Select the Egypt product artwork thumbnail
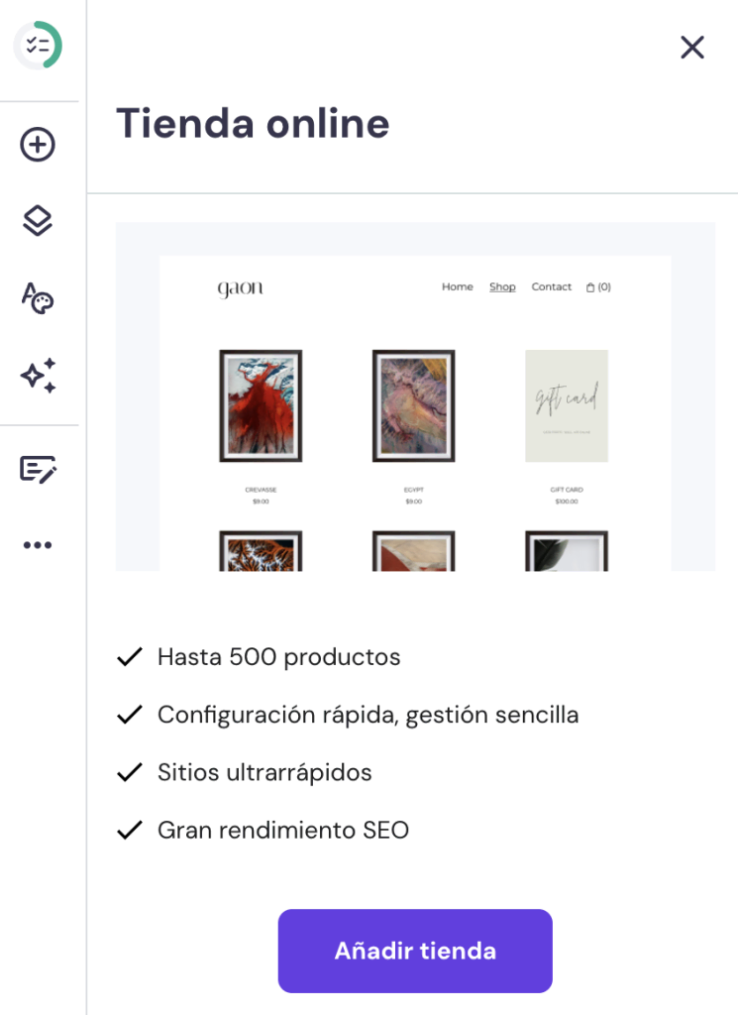The image size is (738, 1015). coord(413,405)
